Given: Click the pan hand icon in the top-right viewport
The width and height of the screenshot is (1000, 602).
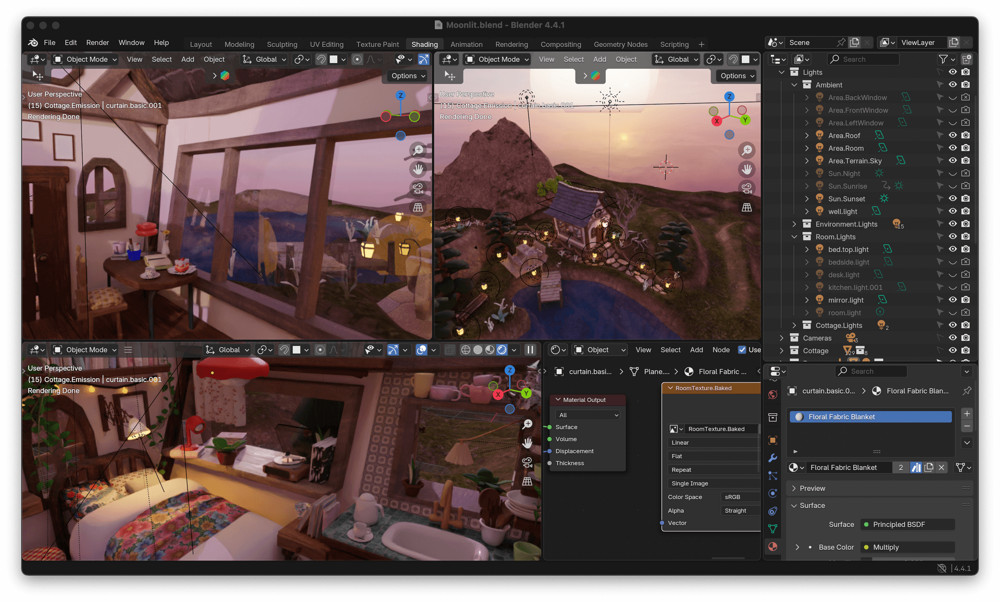Looking at the screenshot, I should point(747,169).
